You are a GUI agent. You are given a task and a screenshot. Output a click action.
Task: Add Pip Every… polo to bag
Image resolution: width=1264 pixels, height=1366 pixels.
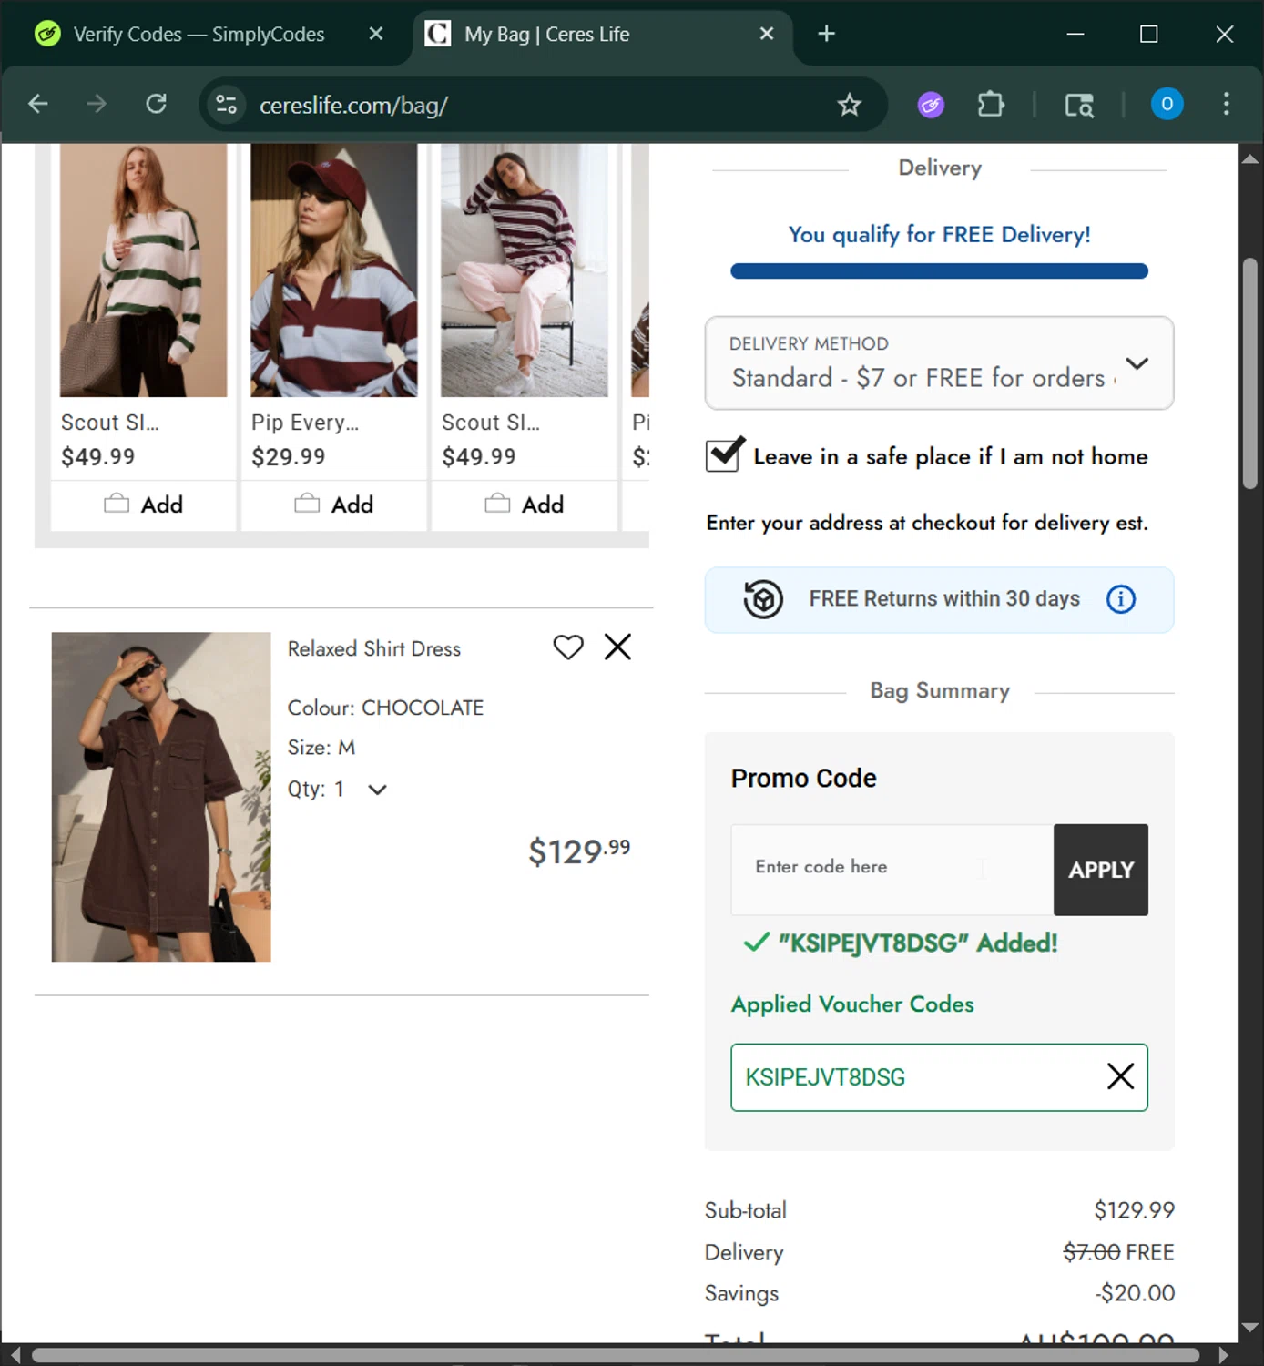point(334,505)
